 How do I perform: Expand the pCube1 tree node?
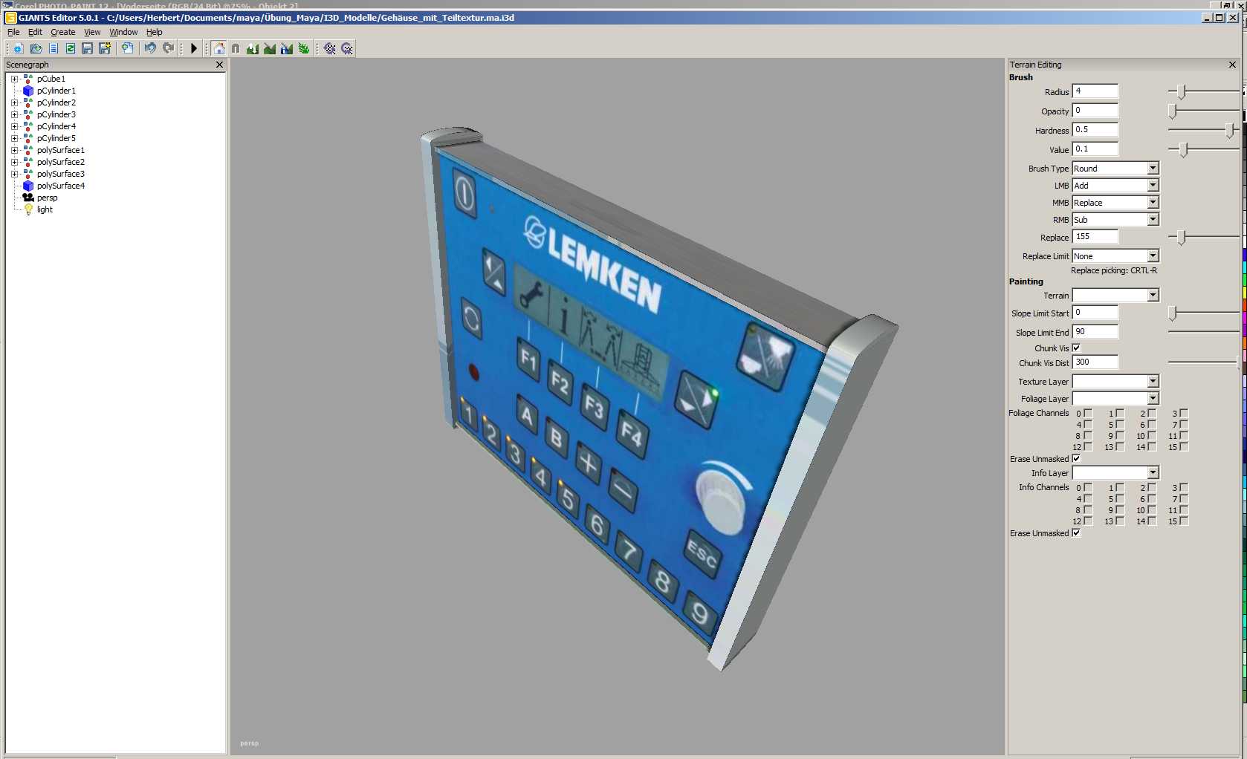click(x=14, y=79)
